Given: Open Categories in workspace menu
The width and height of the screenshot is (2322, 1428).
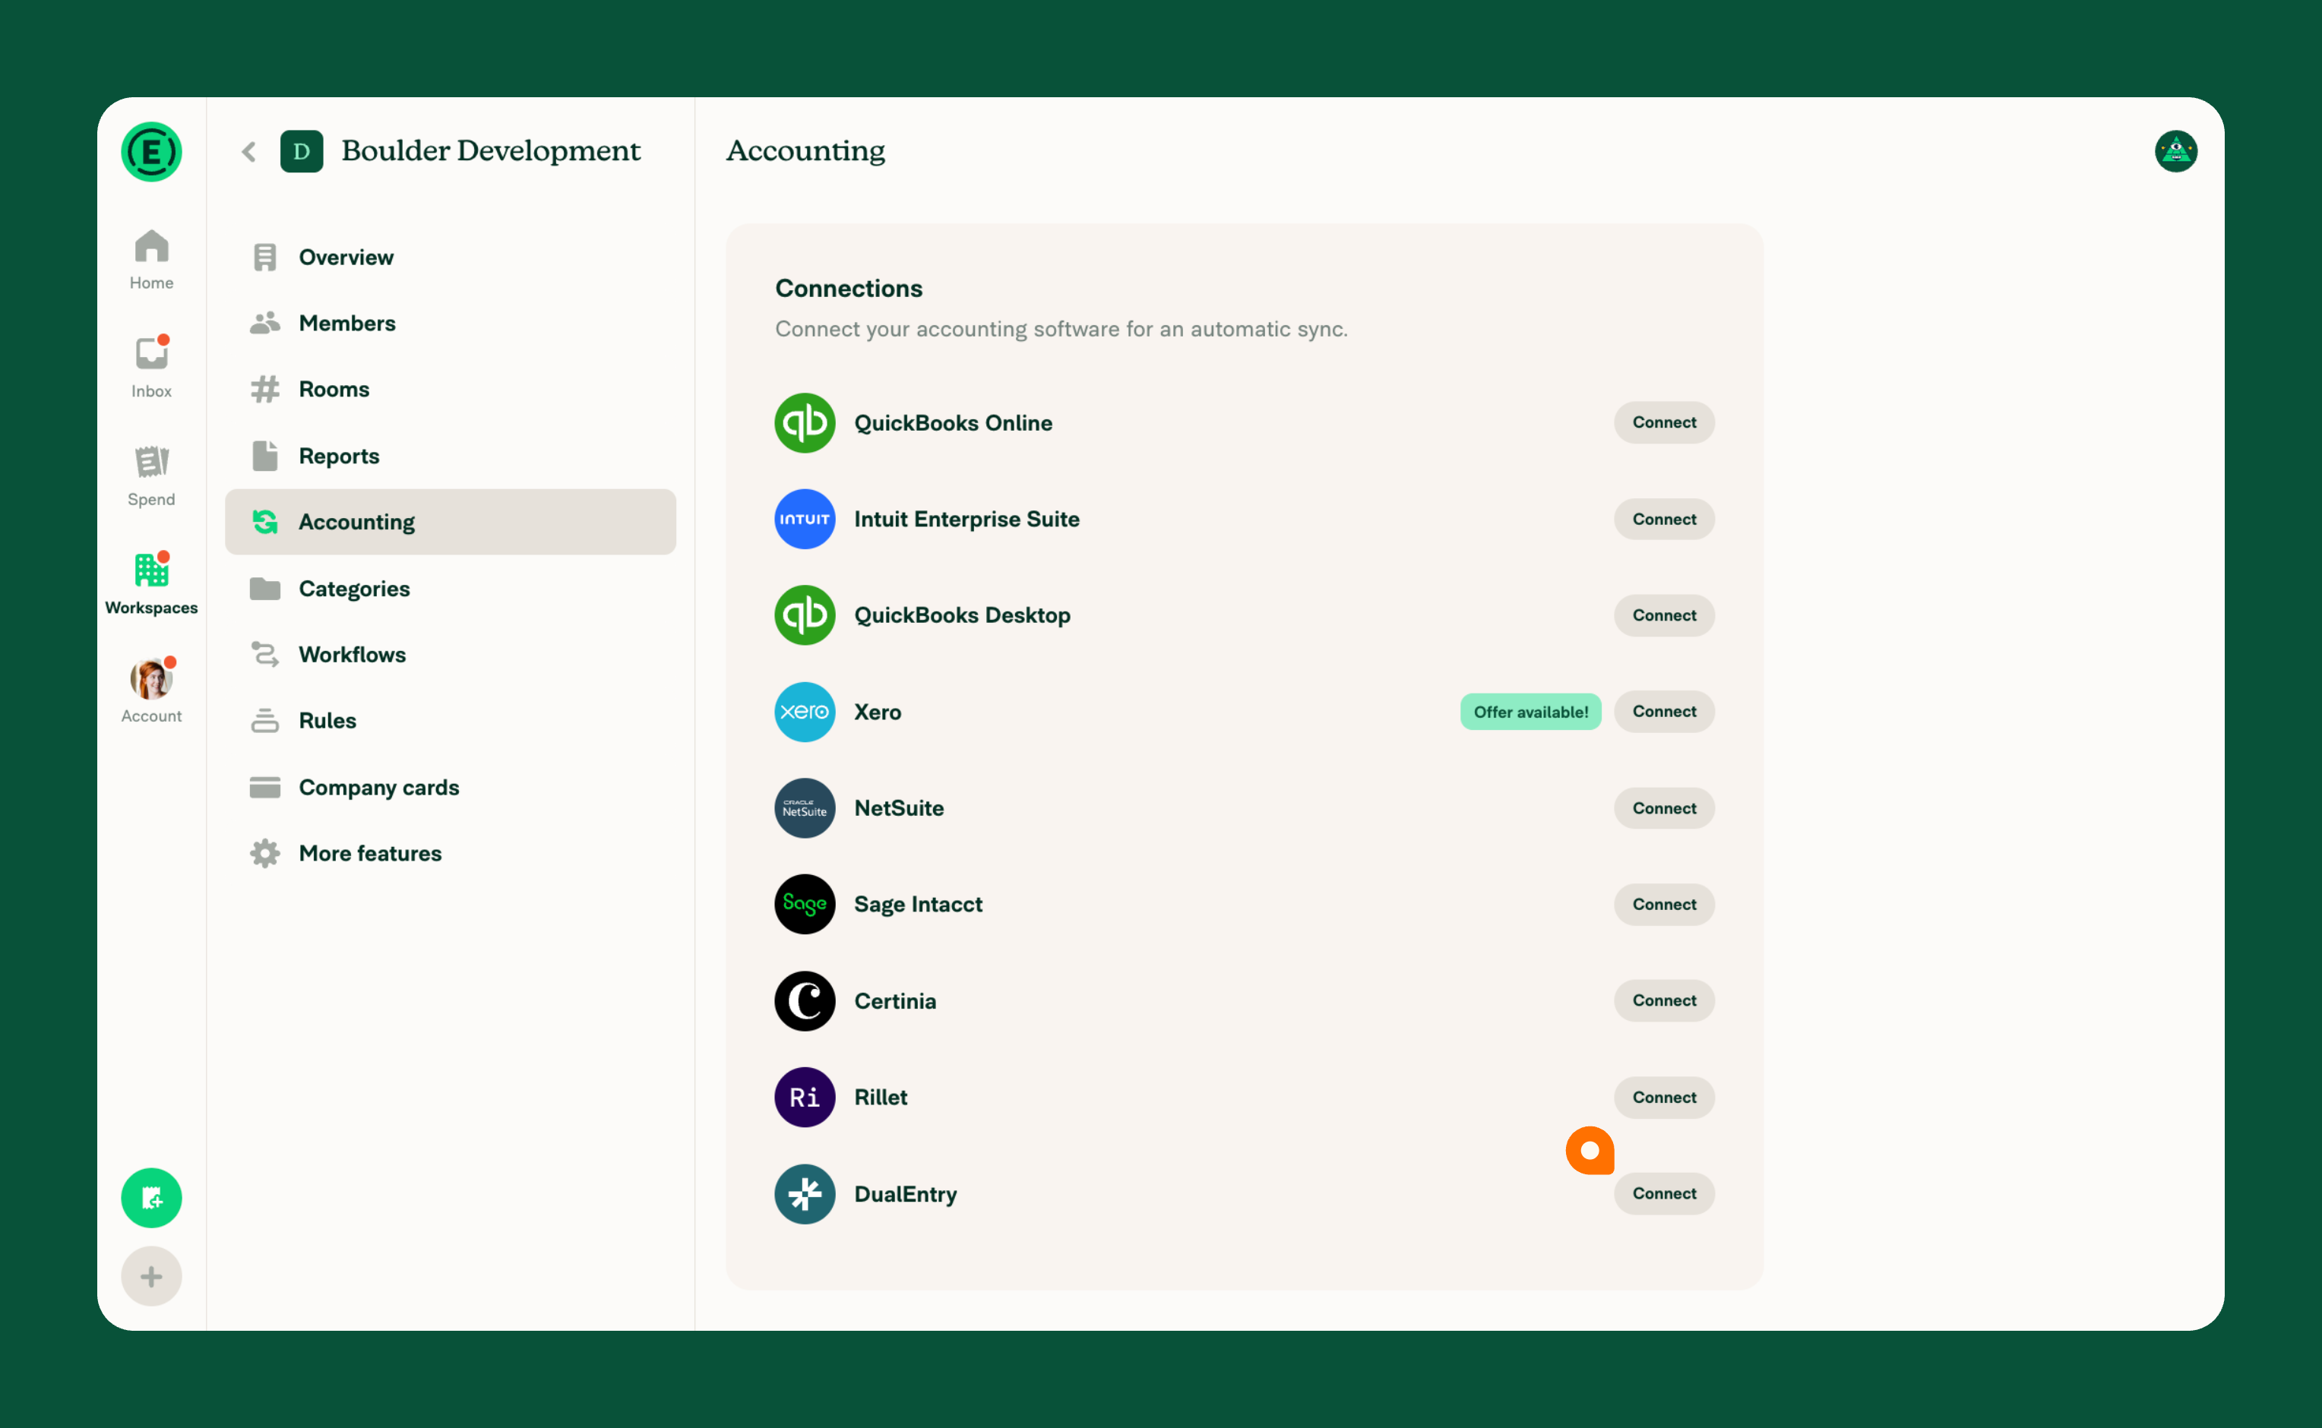Looking at the screenshot, I should 450,589.
